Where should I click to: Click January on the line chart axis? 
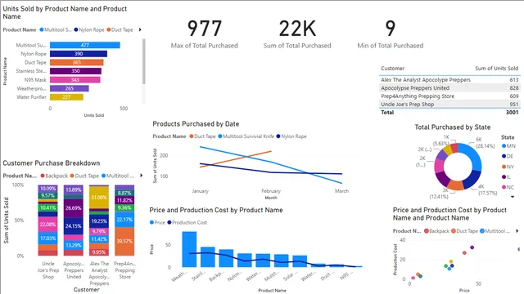[x=200, y=191]
